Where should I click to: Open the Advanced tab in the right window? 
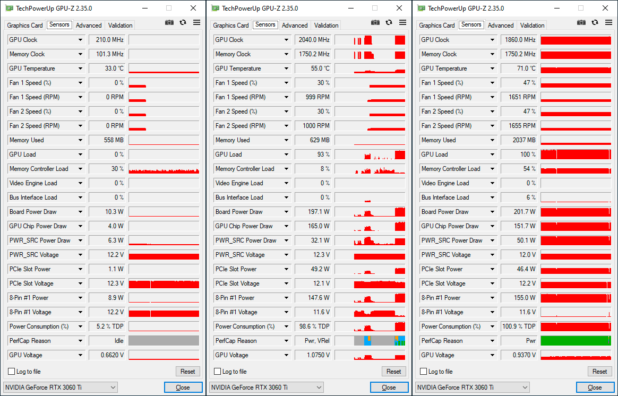(x=501, y=25)
